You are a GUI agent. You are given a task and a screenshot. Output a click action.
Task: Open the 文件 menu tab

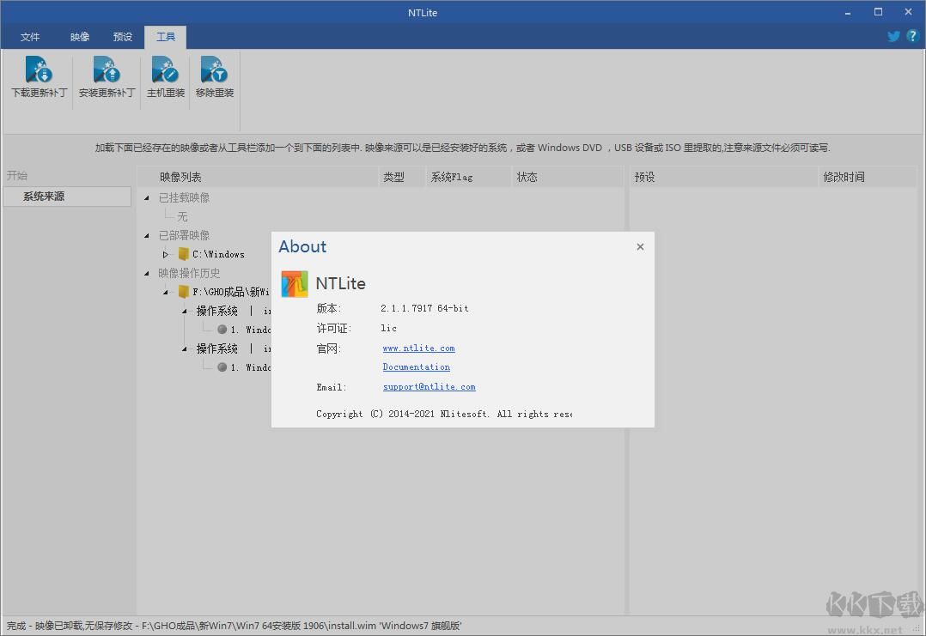(30, 37)
